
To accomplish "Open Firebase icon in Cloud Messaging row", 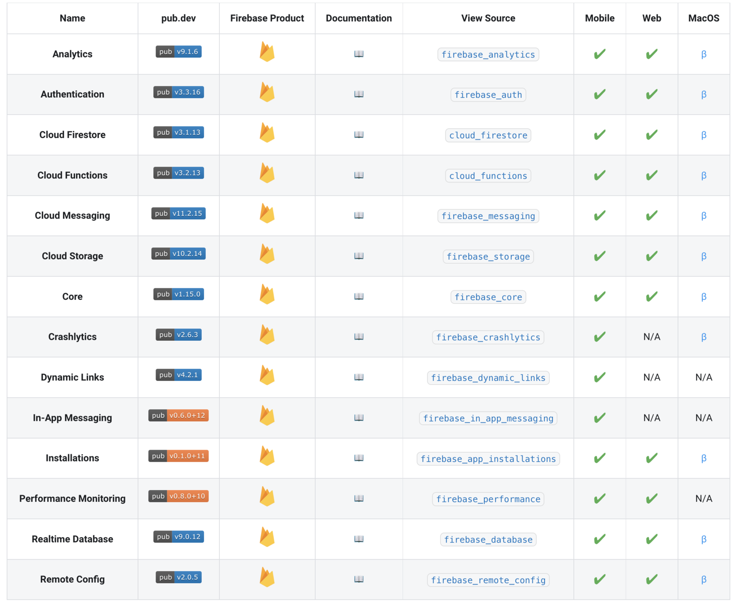I will click(x=267, y=213).
